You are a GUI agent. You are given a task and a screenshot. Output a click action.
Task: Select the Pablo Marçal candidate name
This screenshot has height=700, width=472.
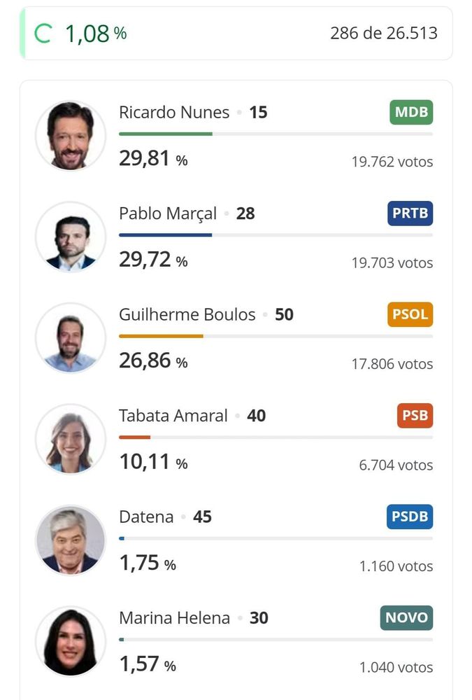[168, 213]
